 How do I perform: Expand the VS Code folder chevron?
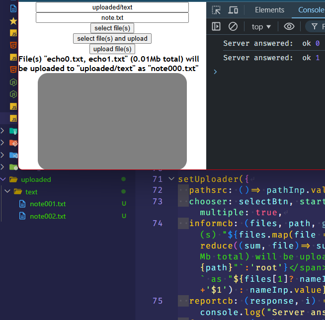(2, 155)
